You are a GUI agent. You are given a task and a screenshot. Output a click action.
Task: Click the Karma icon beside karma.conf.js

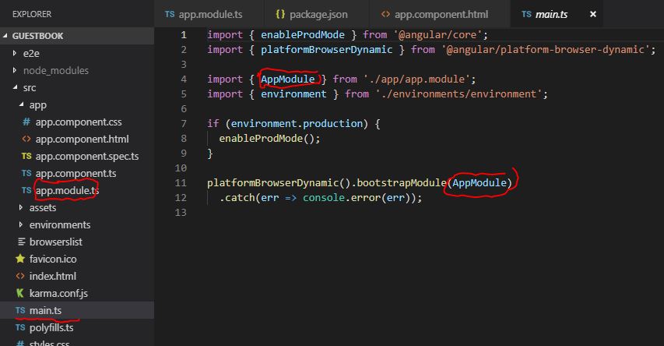point(20,294)
